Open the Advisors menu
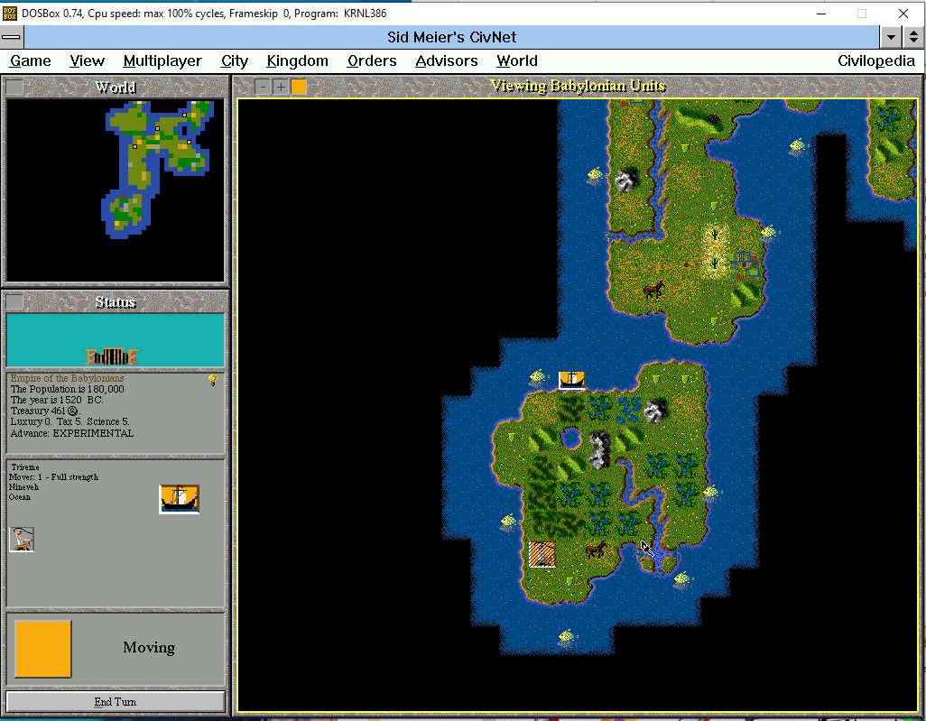Image resolution: width=926 pixels, height=721 pixels. pos(446,60)
